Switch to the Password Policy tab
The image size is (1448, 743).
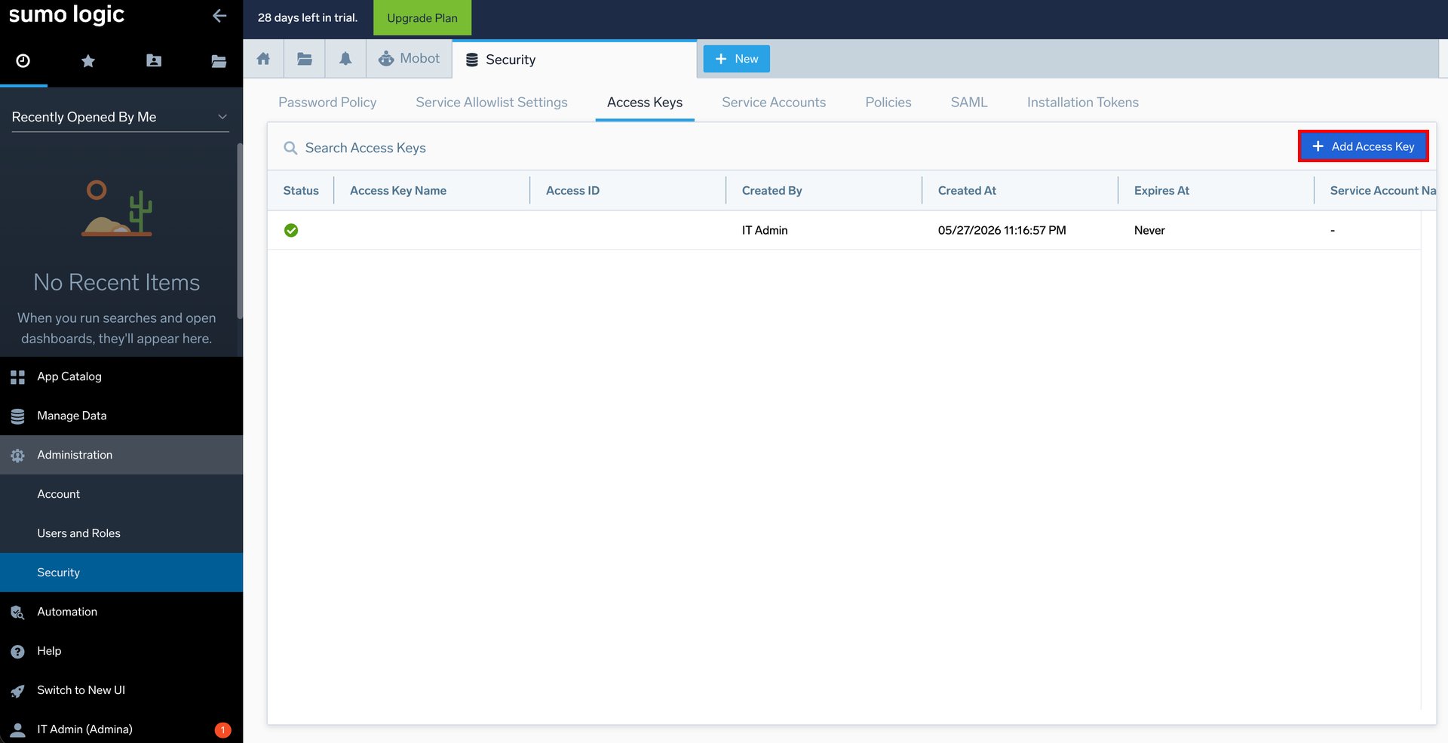coord(327,103)
